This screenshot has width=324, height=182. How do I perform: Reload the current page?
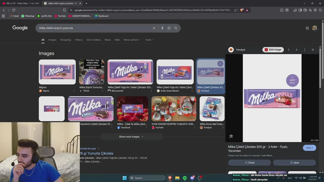point(14,10)
